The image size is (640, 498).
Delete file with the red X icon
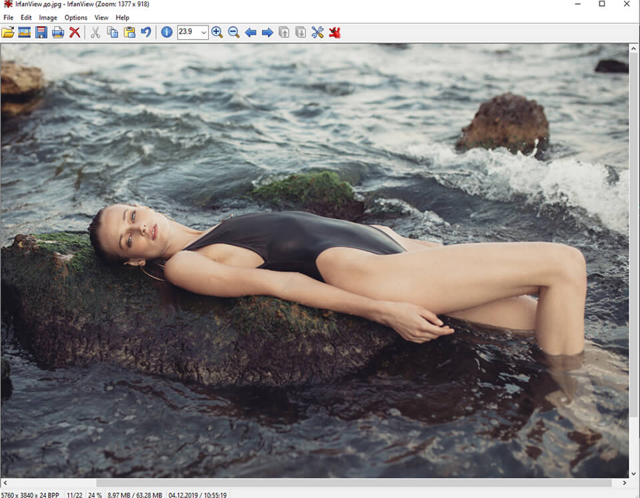(x=75, y=32)
